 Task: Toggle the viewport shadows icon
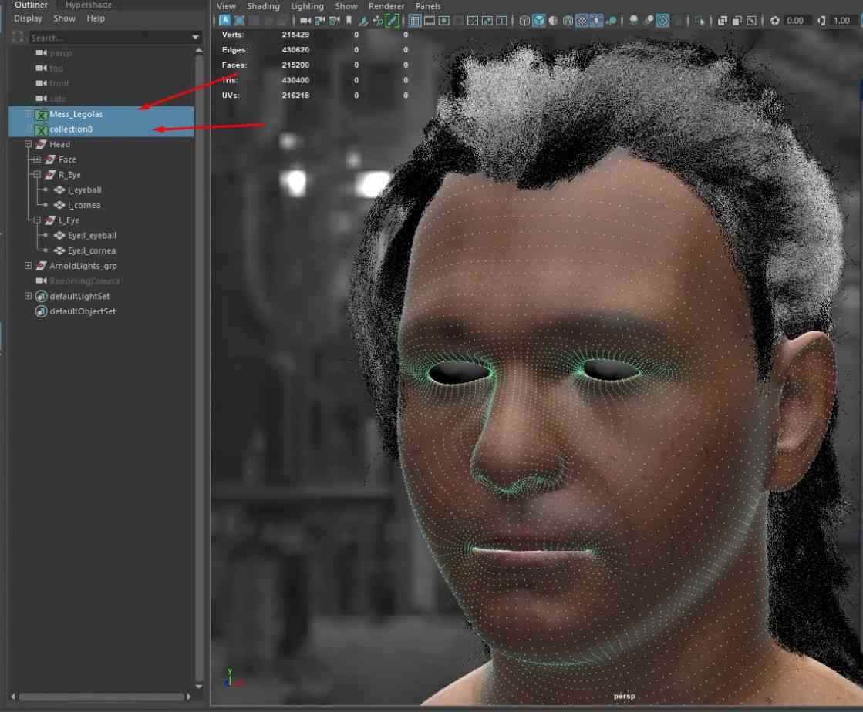point(611,20)
